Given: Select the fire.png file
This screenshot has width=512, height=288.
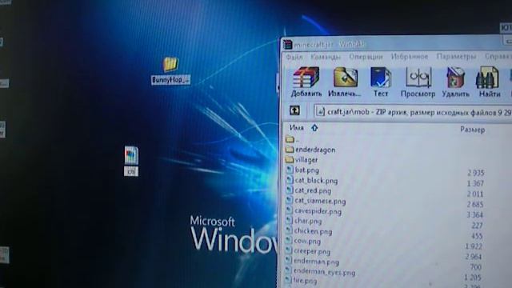Looking at the screenshot, I should click(x=301, y=281).
